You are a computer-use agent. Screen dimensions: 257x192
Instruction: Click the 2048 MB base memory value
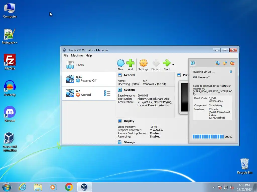pyautogui.click(x=143, y=95)
